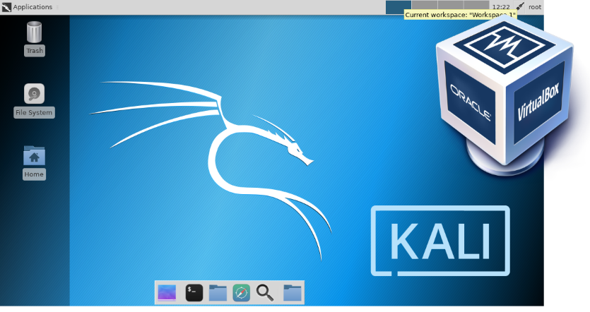Open the compass web browser icon

click(x=242, y=292)
